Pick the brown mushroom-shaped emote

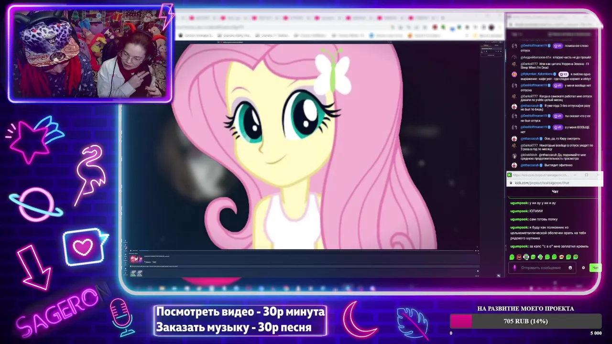click(561, 257)
